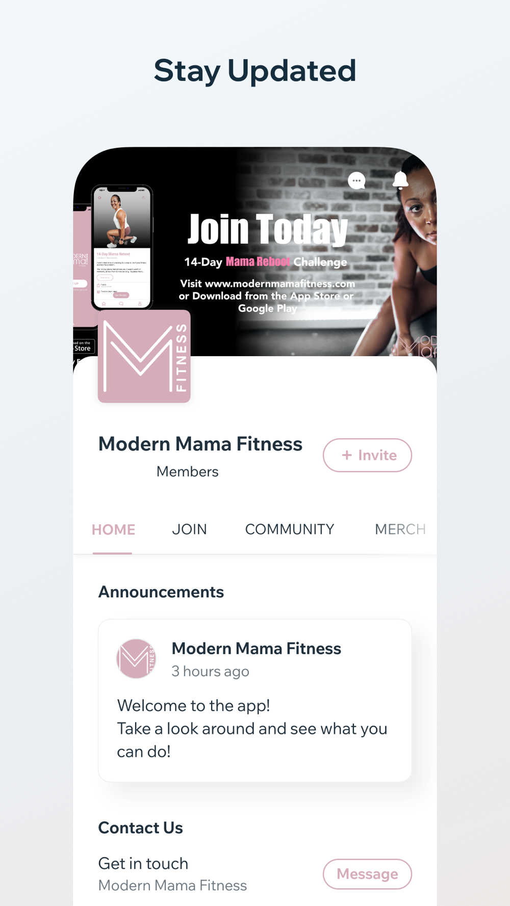Click the plus Invite button

pyautogui.click(x=367, y=455)
